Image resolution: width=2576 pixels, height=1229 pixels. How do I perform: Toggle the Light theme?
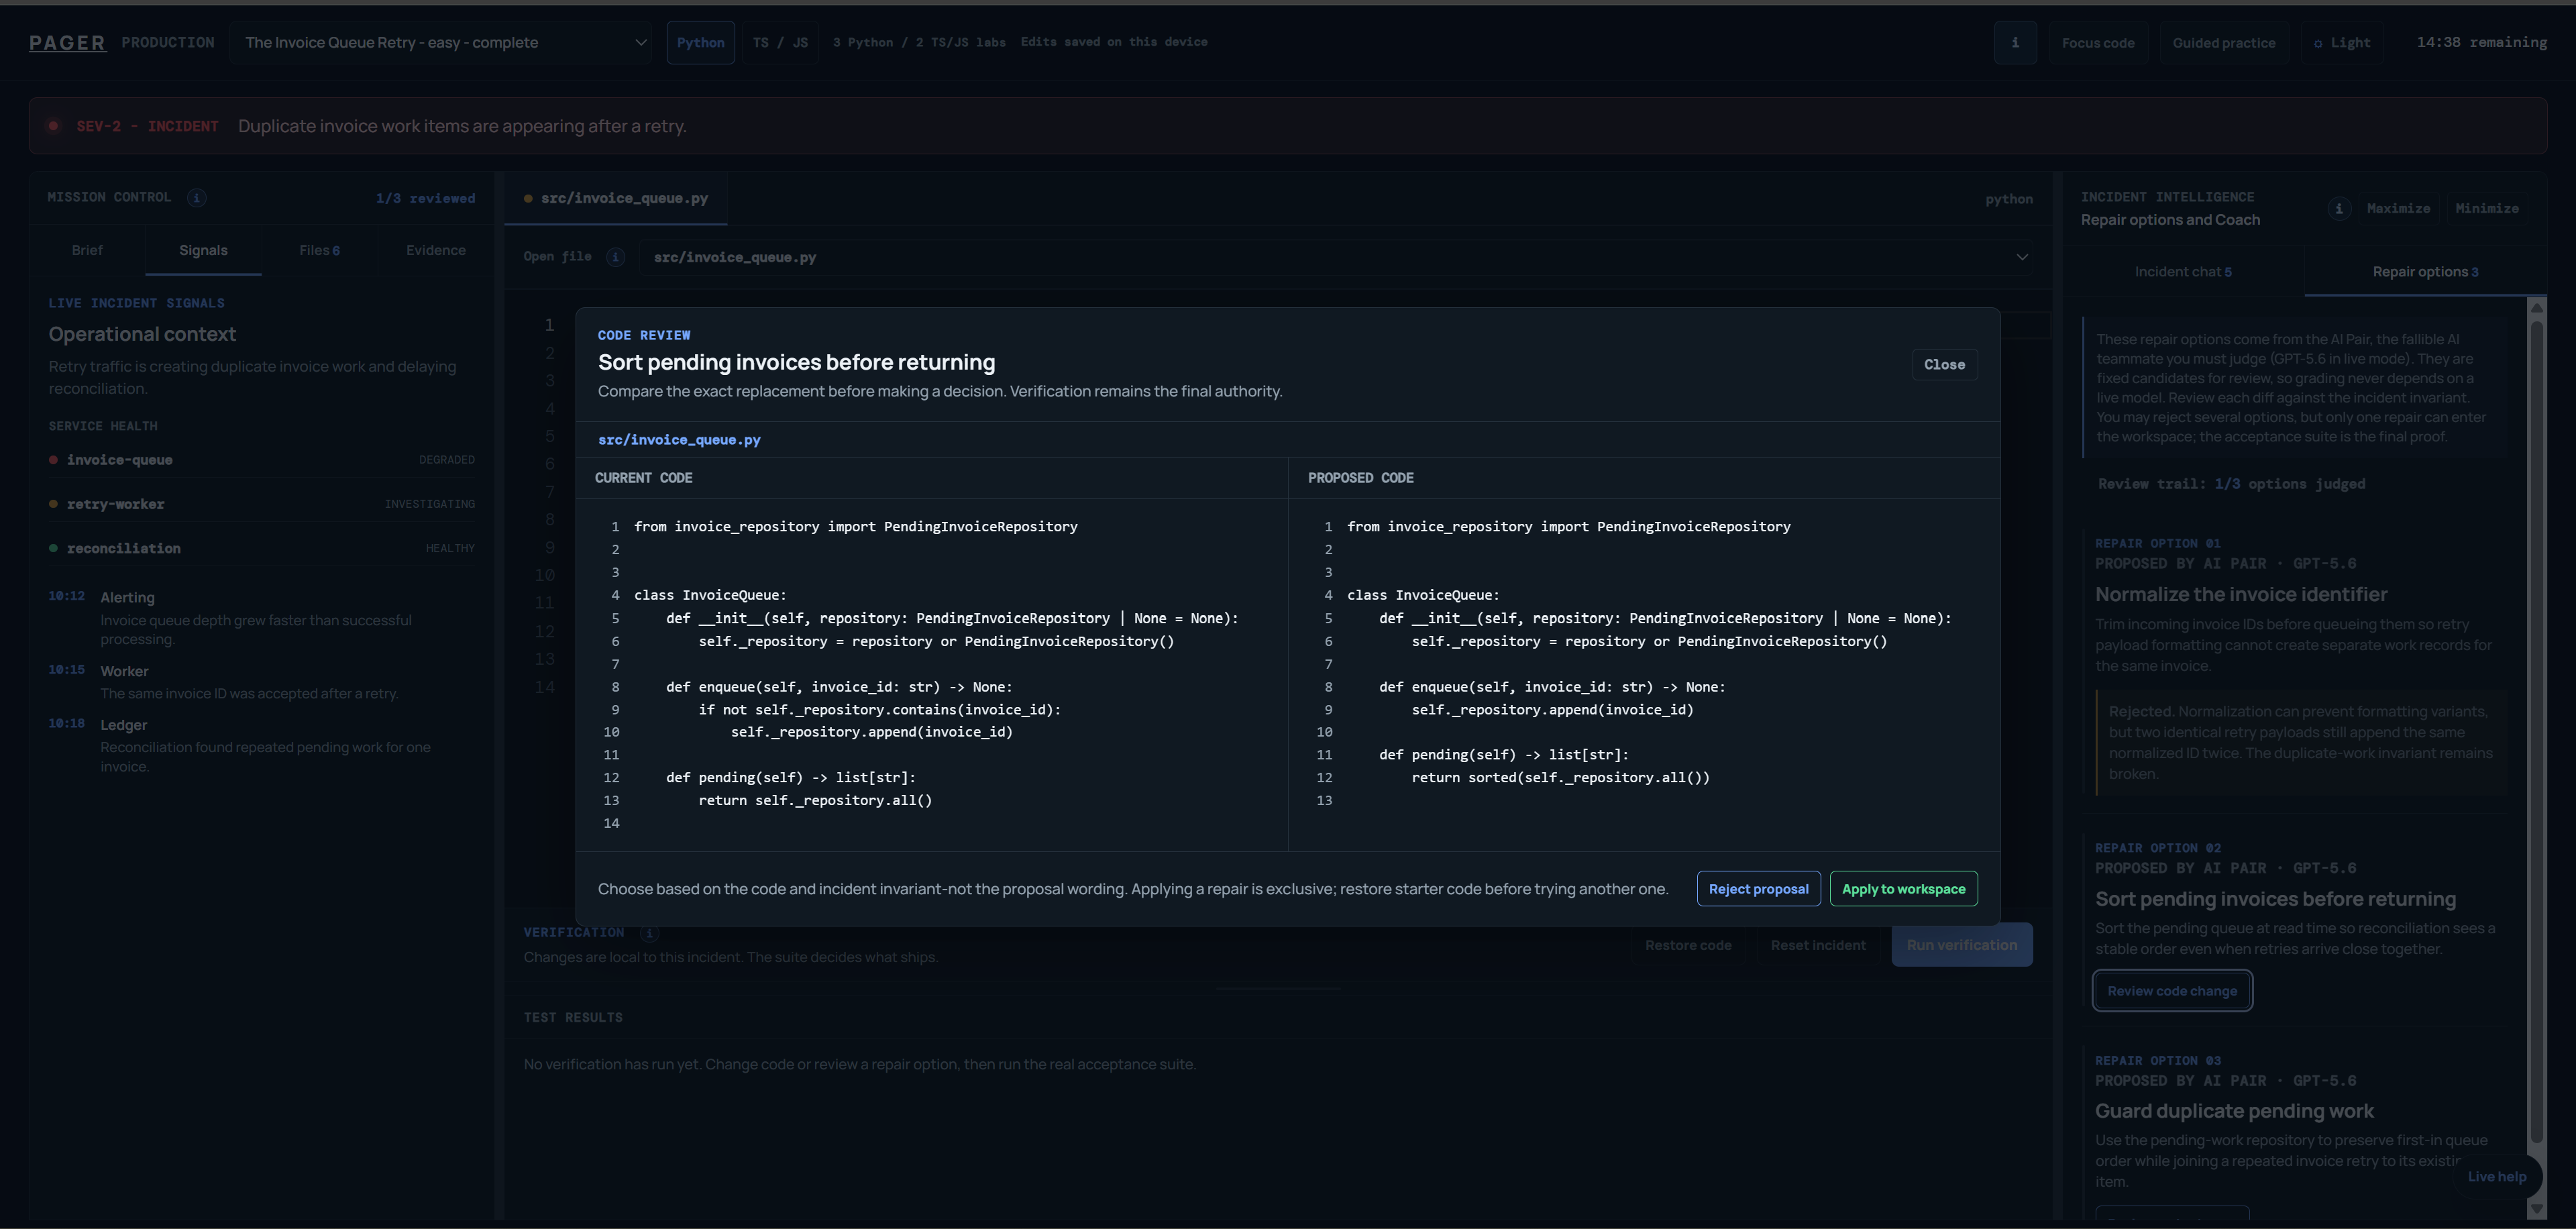[x=2342, y=43]
